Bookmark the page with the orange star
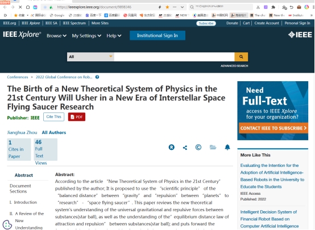This screenshot has width=315, height=230. [167, 7]
